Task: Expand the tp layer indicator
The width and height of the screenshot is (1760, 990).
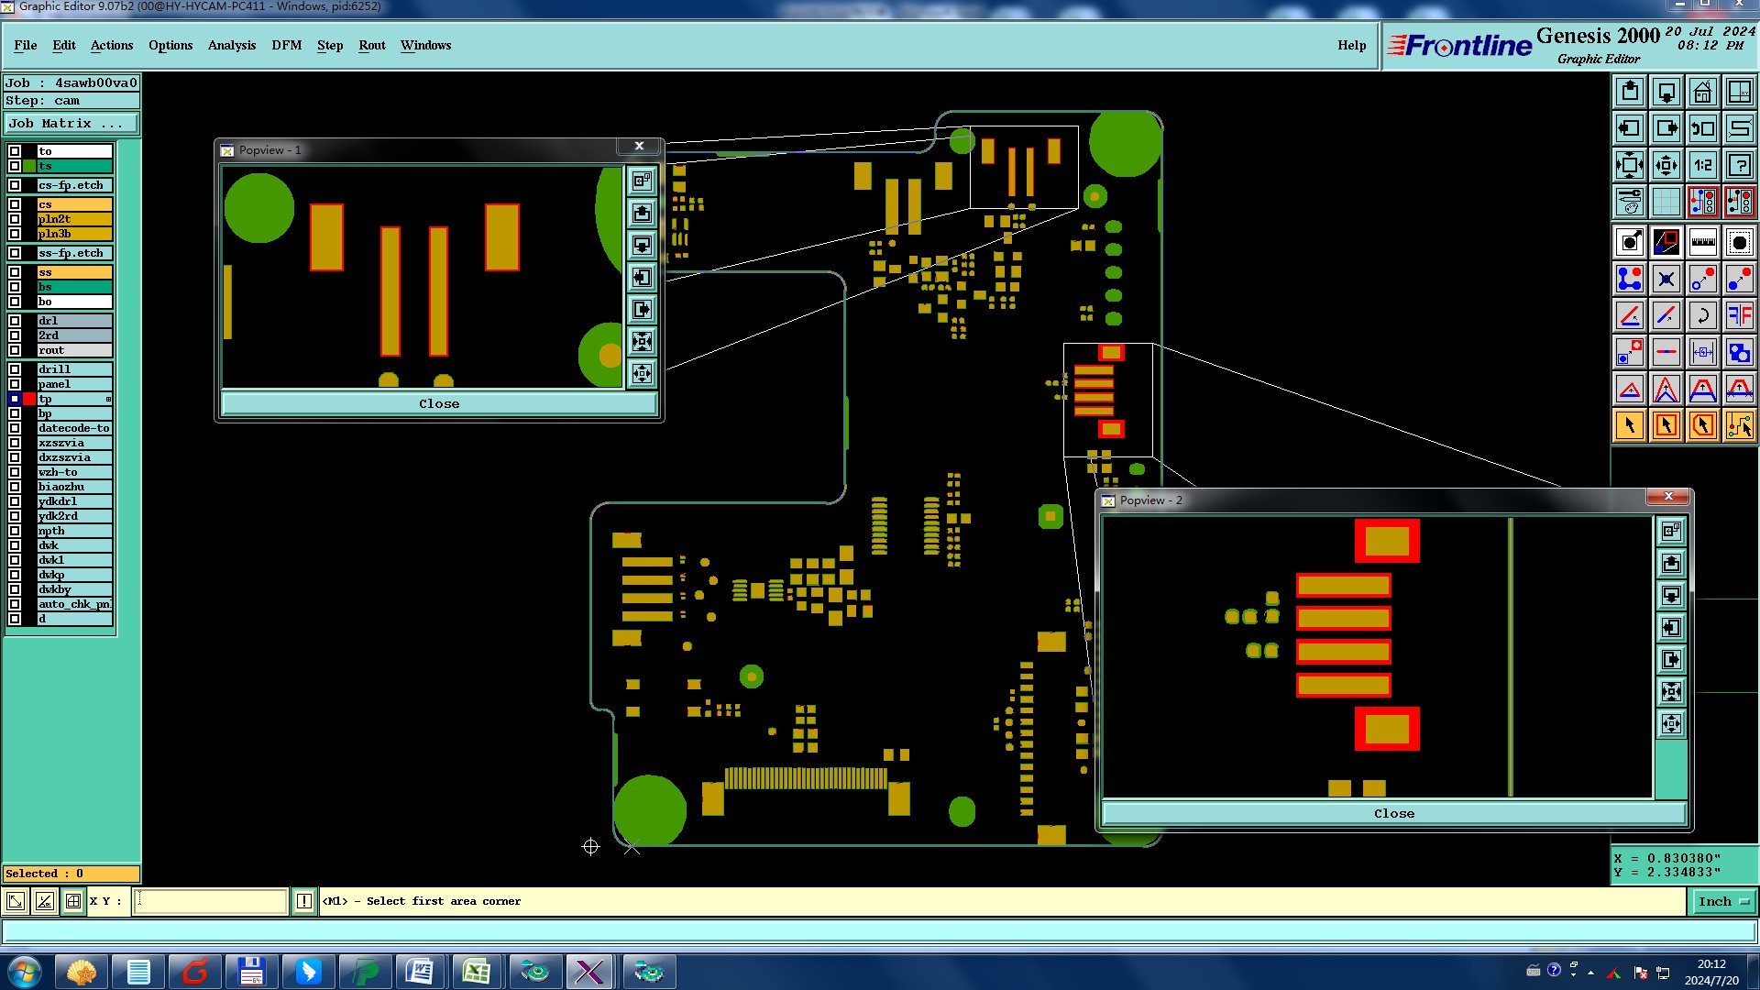Action: pyautogui.click(x=108, y=399)
